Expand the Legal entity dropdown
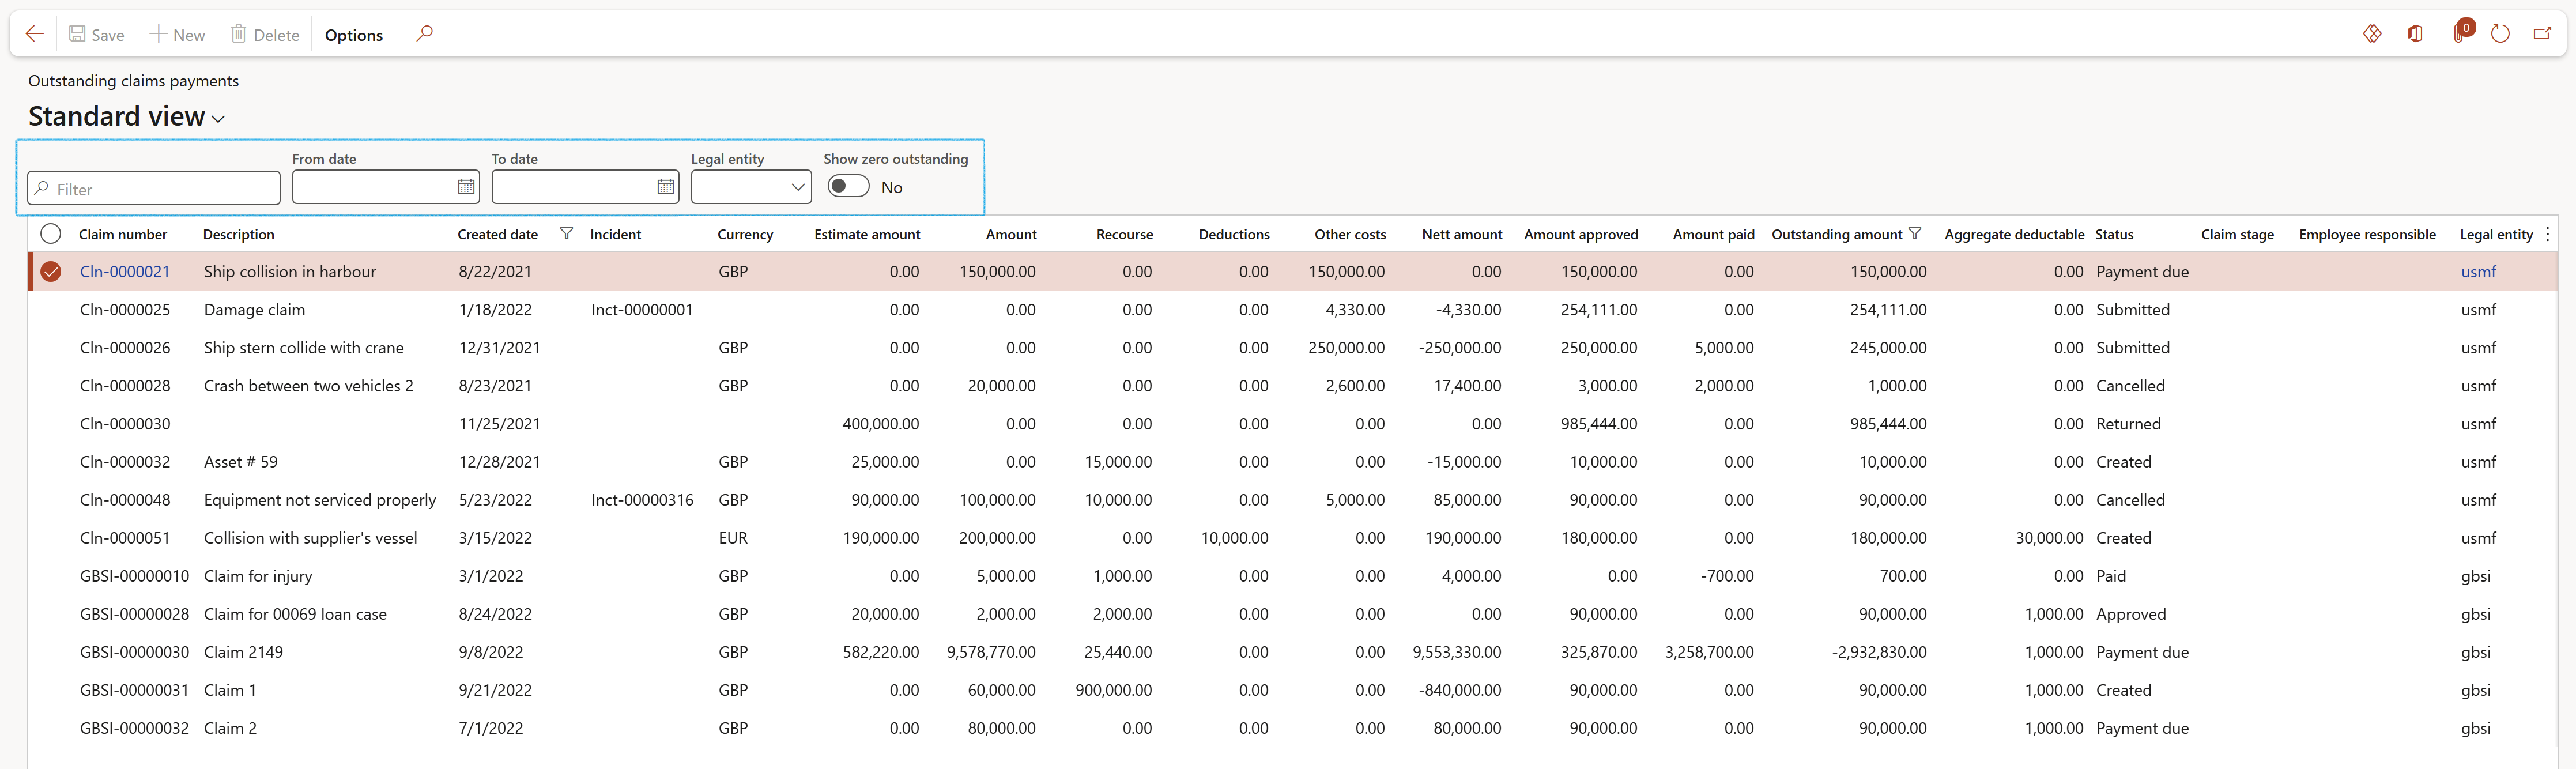The height and width of the screenshot is (769, 2576). 797,187
